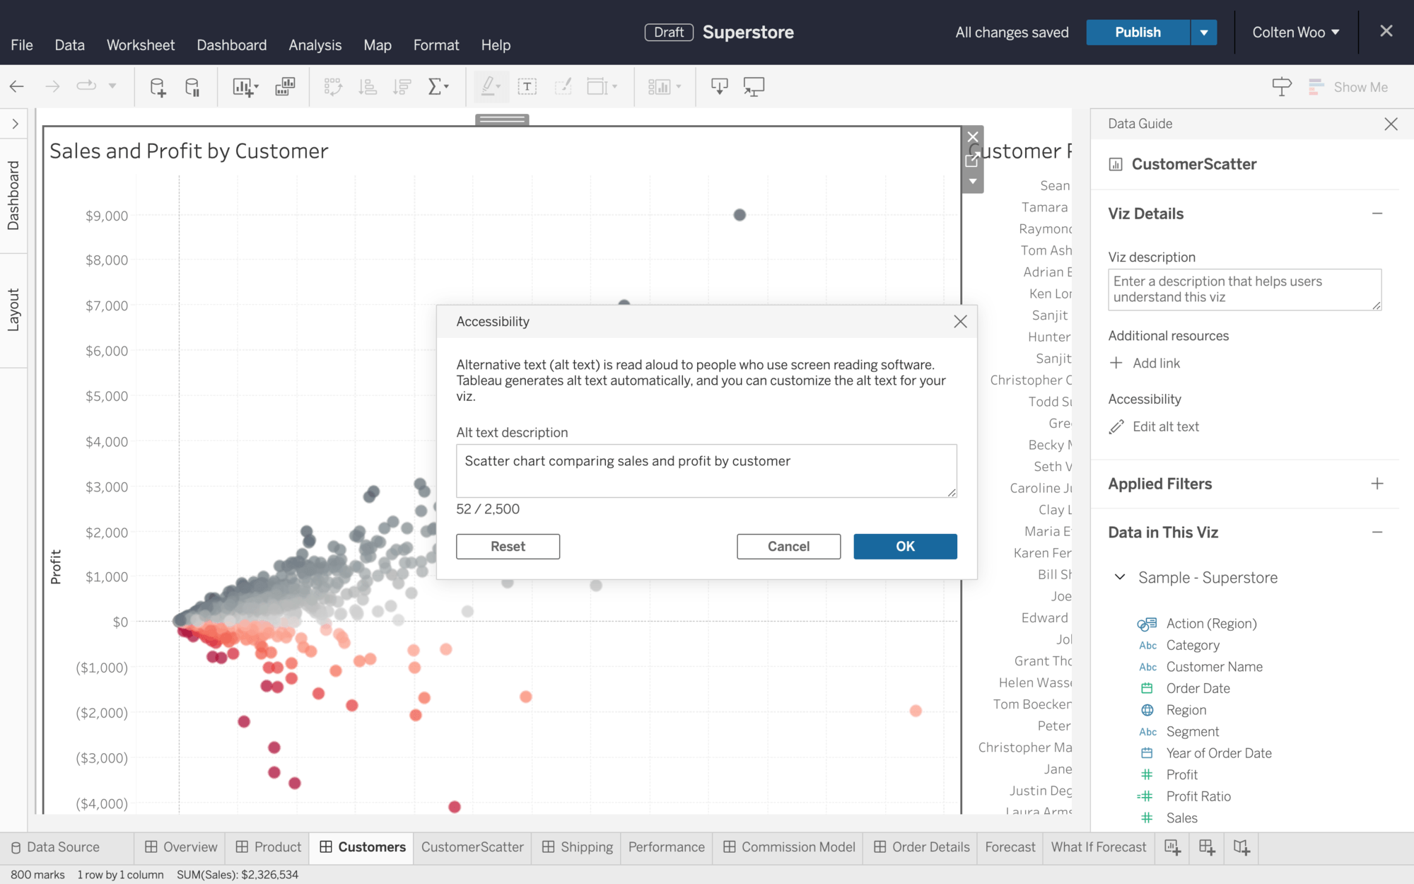Select the New Data Source icon

point(158,86)
